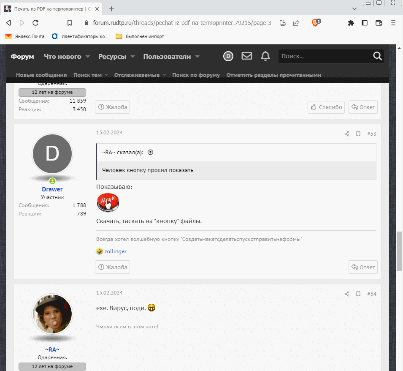Toggle the browser sidebar panel
Image resolution: width=403 pixels, height=371 pixels.
pos(365,23)
